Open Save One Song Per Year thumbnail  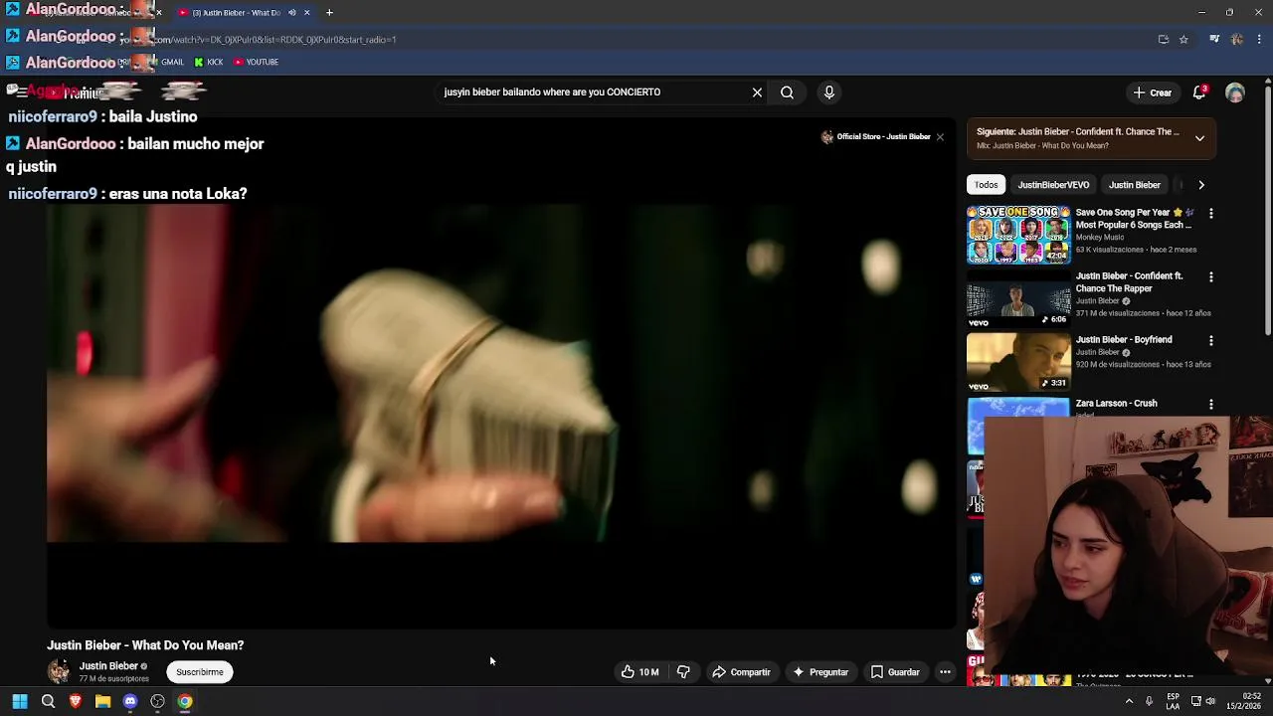point(1018,235)
